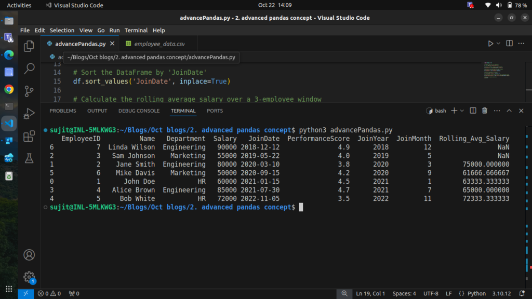The image size is (532, 299).
Task: Open the Source Control view
Action: click(29, 91)
